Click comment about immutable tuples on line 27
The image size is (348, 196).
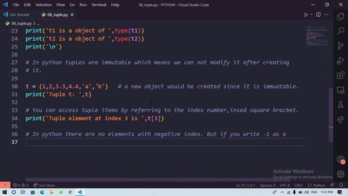pyautogui.click(x=157, y=63)
